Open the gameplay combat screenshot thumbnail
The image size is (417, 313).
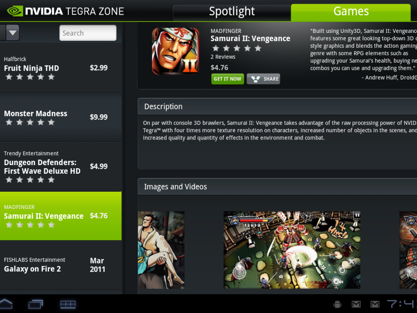click(292, 250)
